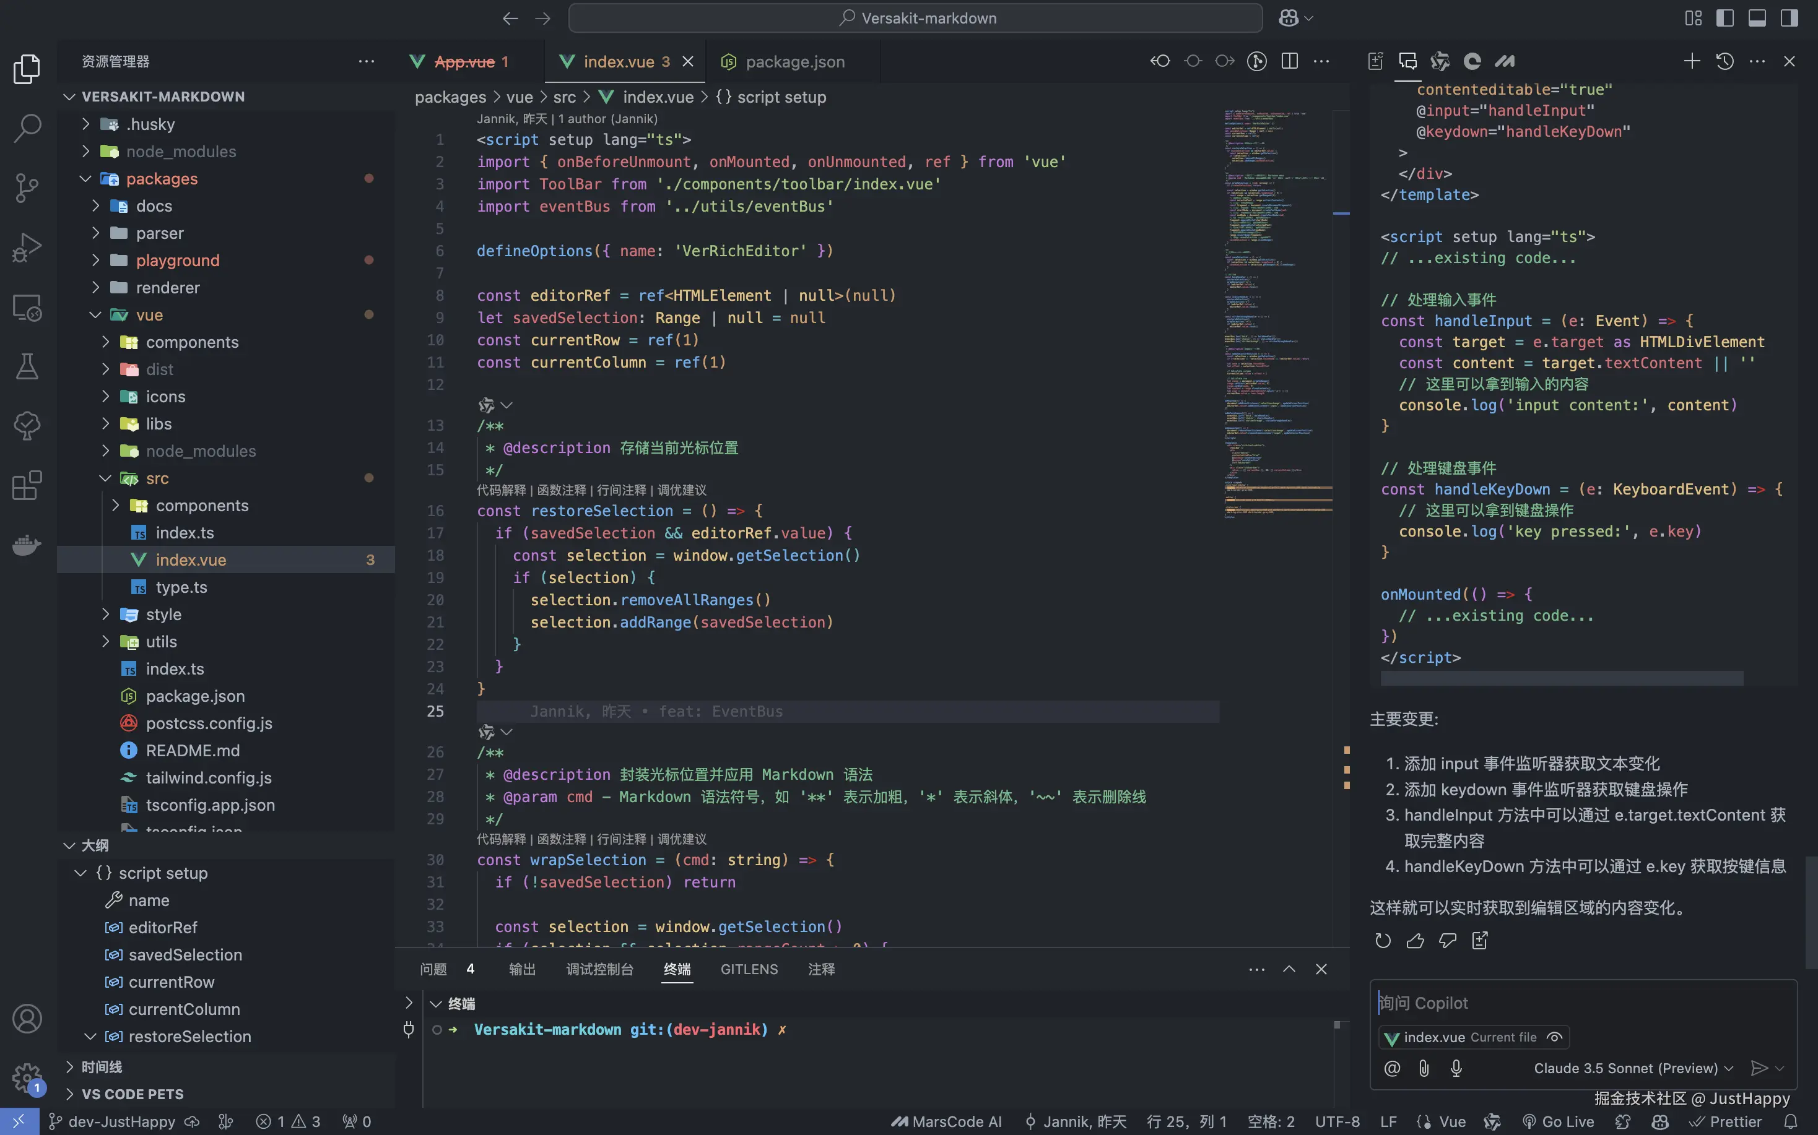1818x1135 pixels.
Task: Click thumbs up on Copilot response
Action: [1415, 941]
